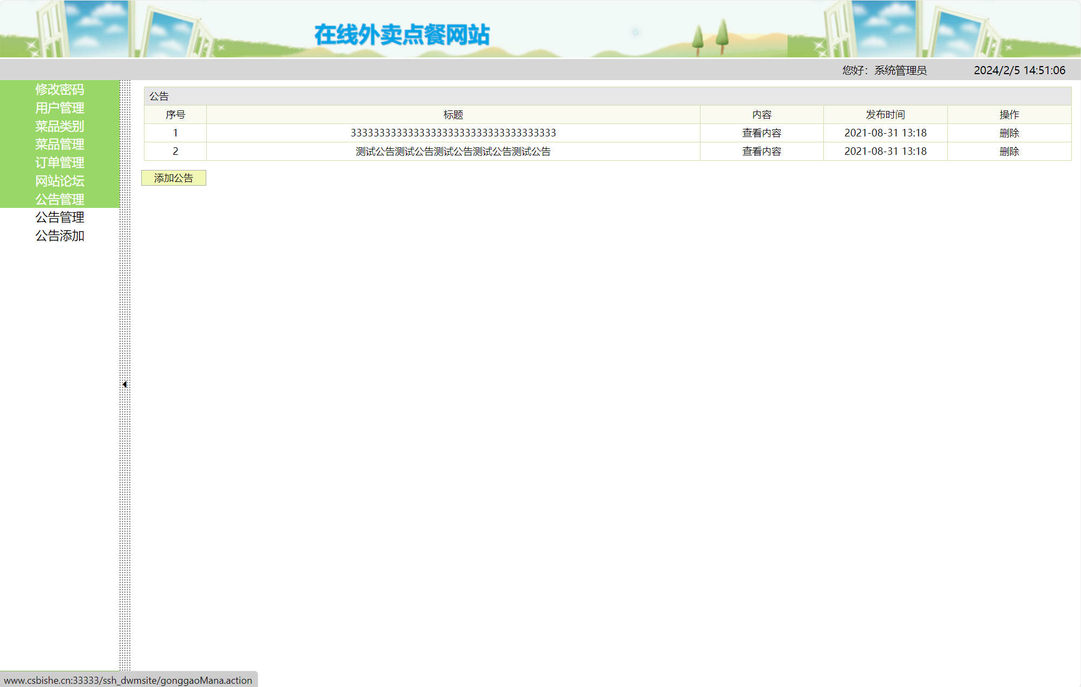Viewport: 1081px width, 687px height.
Task: Select the 菜品类别 sidebar entry
Action: pyautogui.click(x=60, y=126)
